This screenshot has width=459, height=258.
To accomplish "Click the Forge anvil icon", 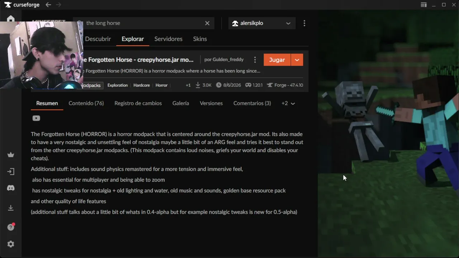I will click(x=269, y=85).
